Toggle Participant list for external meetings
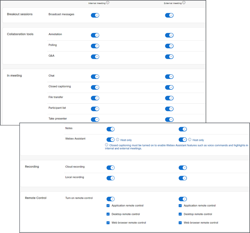Screen dimensions: 250x233 pos(169,109)
